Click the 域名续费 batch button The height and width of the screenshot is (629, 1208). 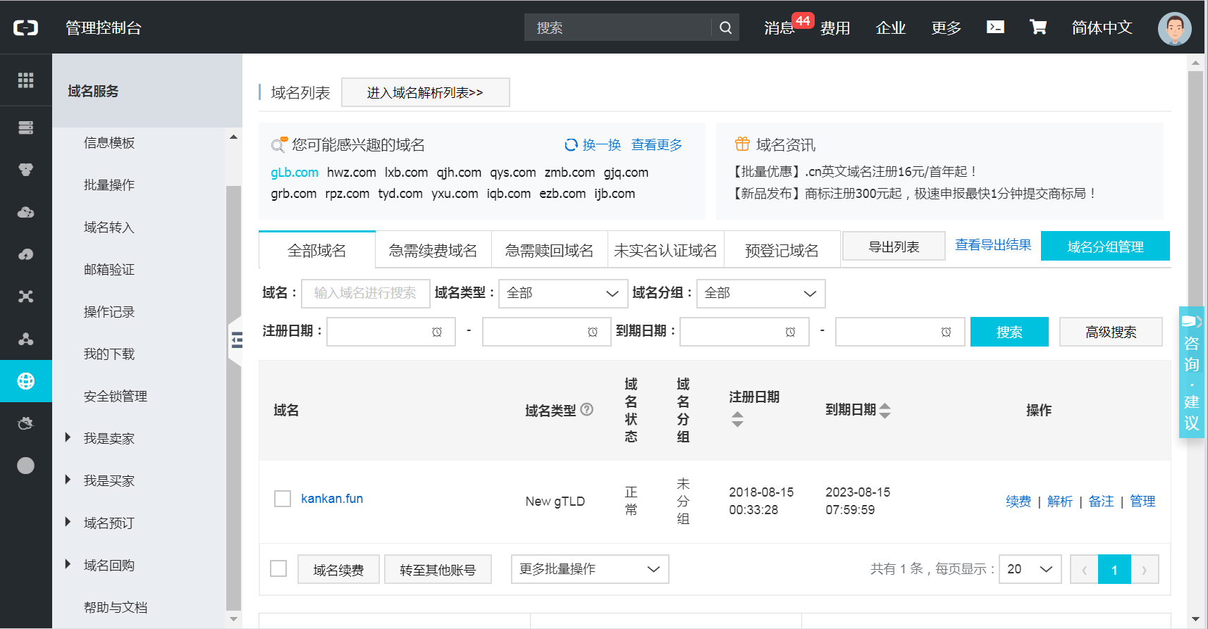[x=338, y=569]
